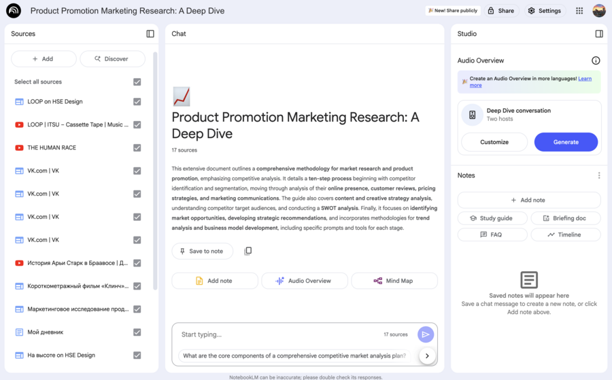Viewport: 612px width, 380px height.
Task: Show next suggested question with arrow
Action: [x=427, y=356]
